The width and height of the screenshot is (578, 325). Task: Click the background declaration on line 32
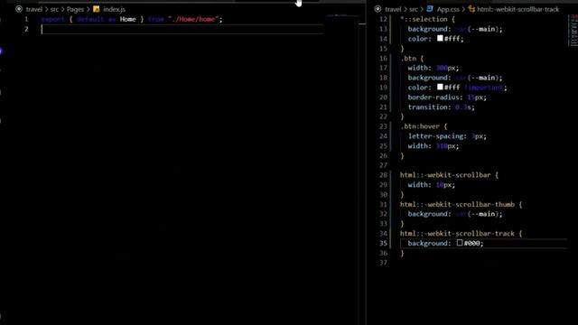455,214
